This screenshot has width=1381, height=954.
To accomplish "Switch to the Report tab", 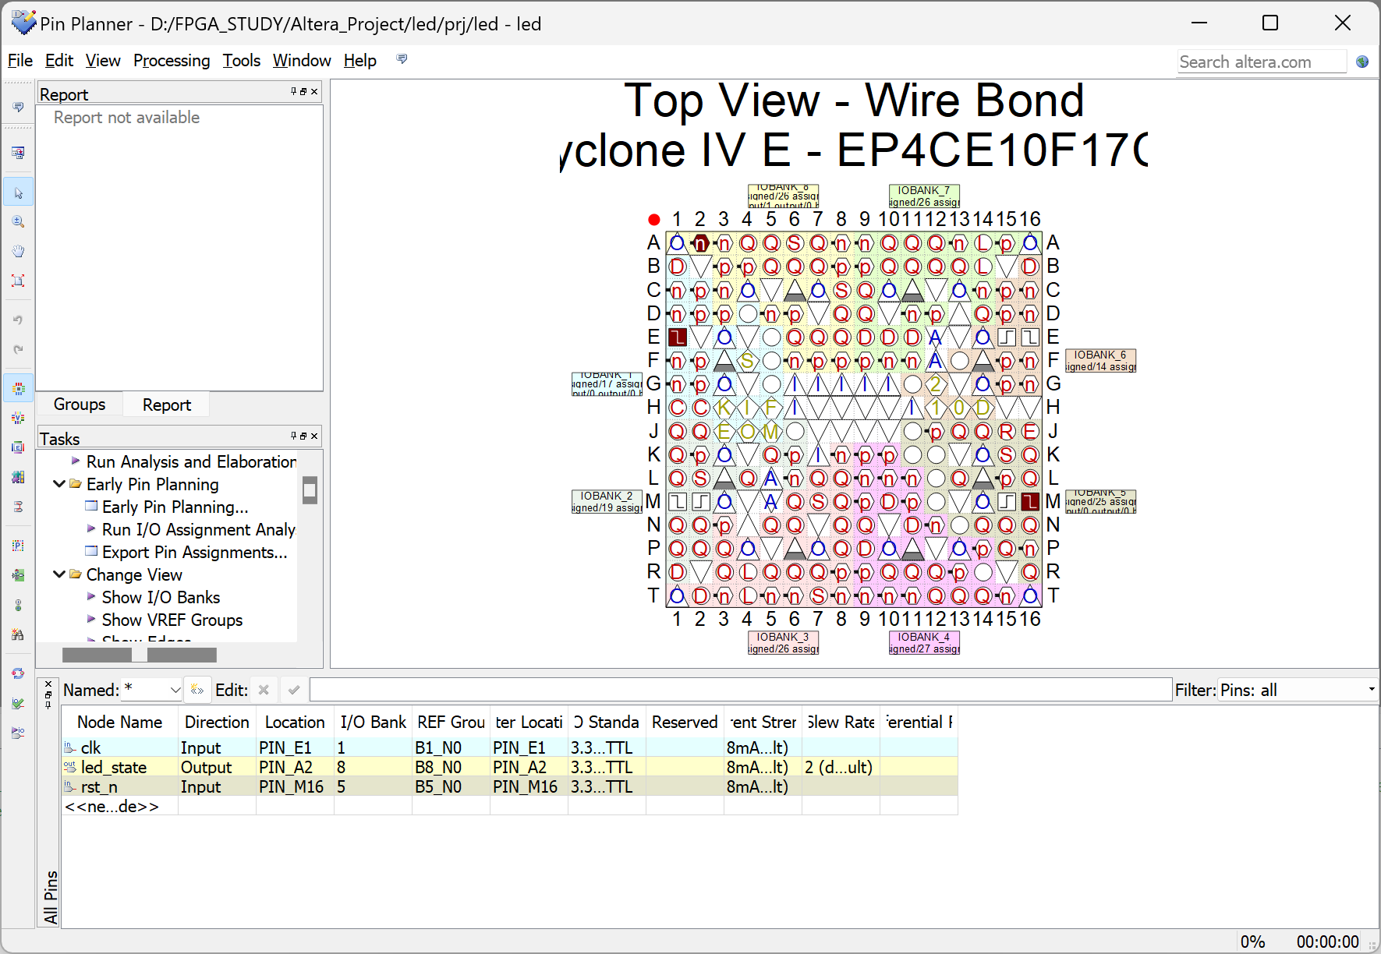I will pyautogui.click(x=167, y=405).
